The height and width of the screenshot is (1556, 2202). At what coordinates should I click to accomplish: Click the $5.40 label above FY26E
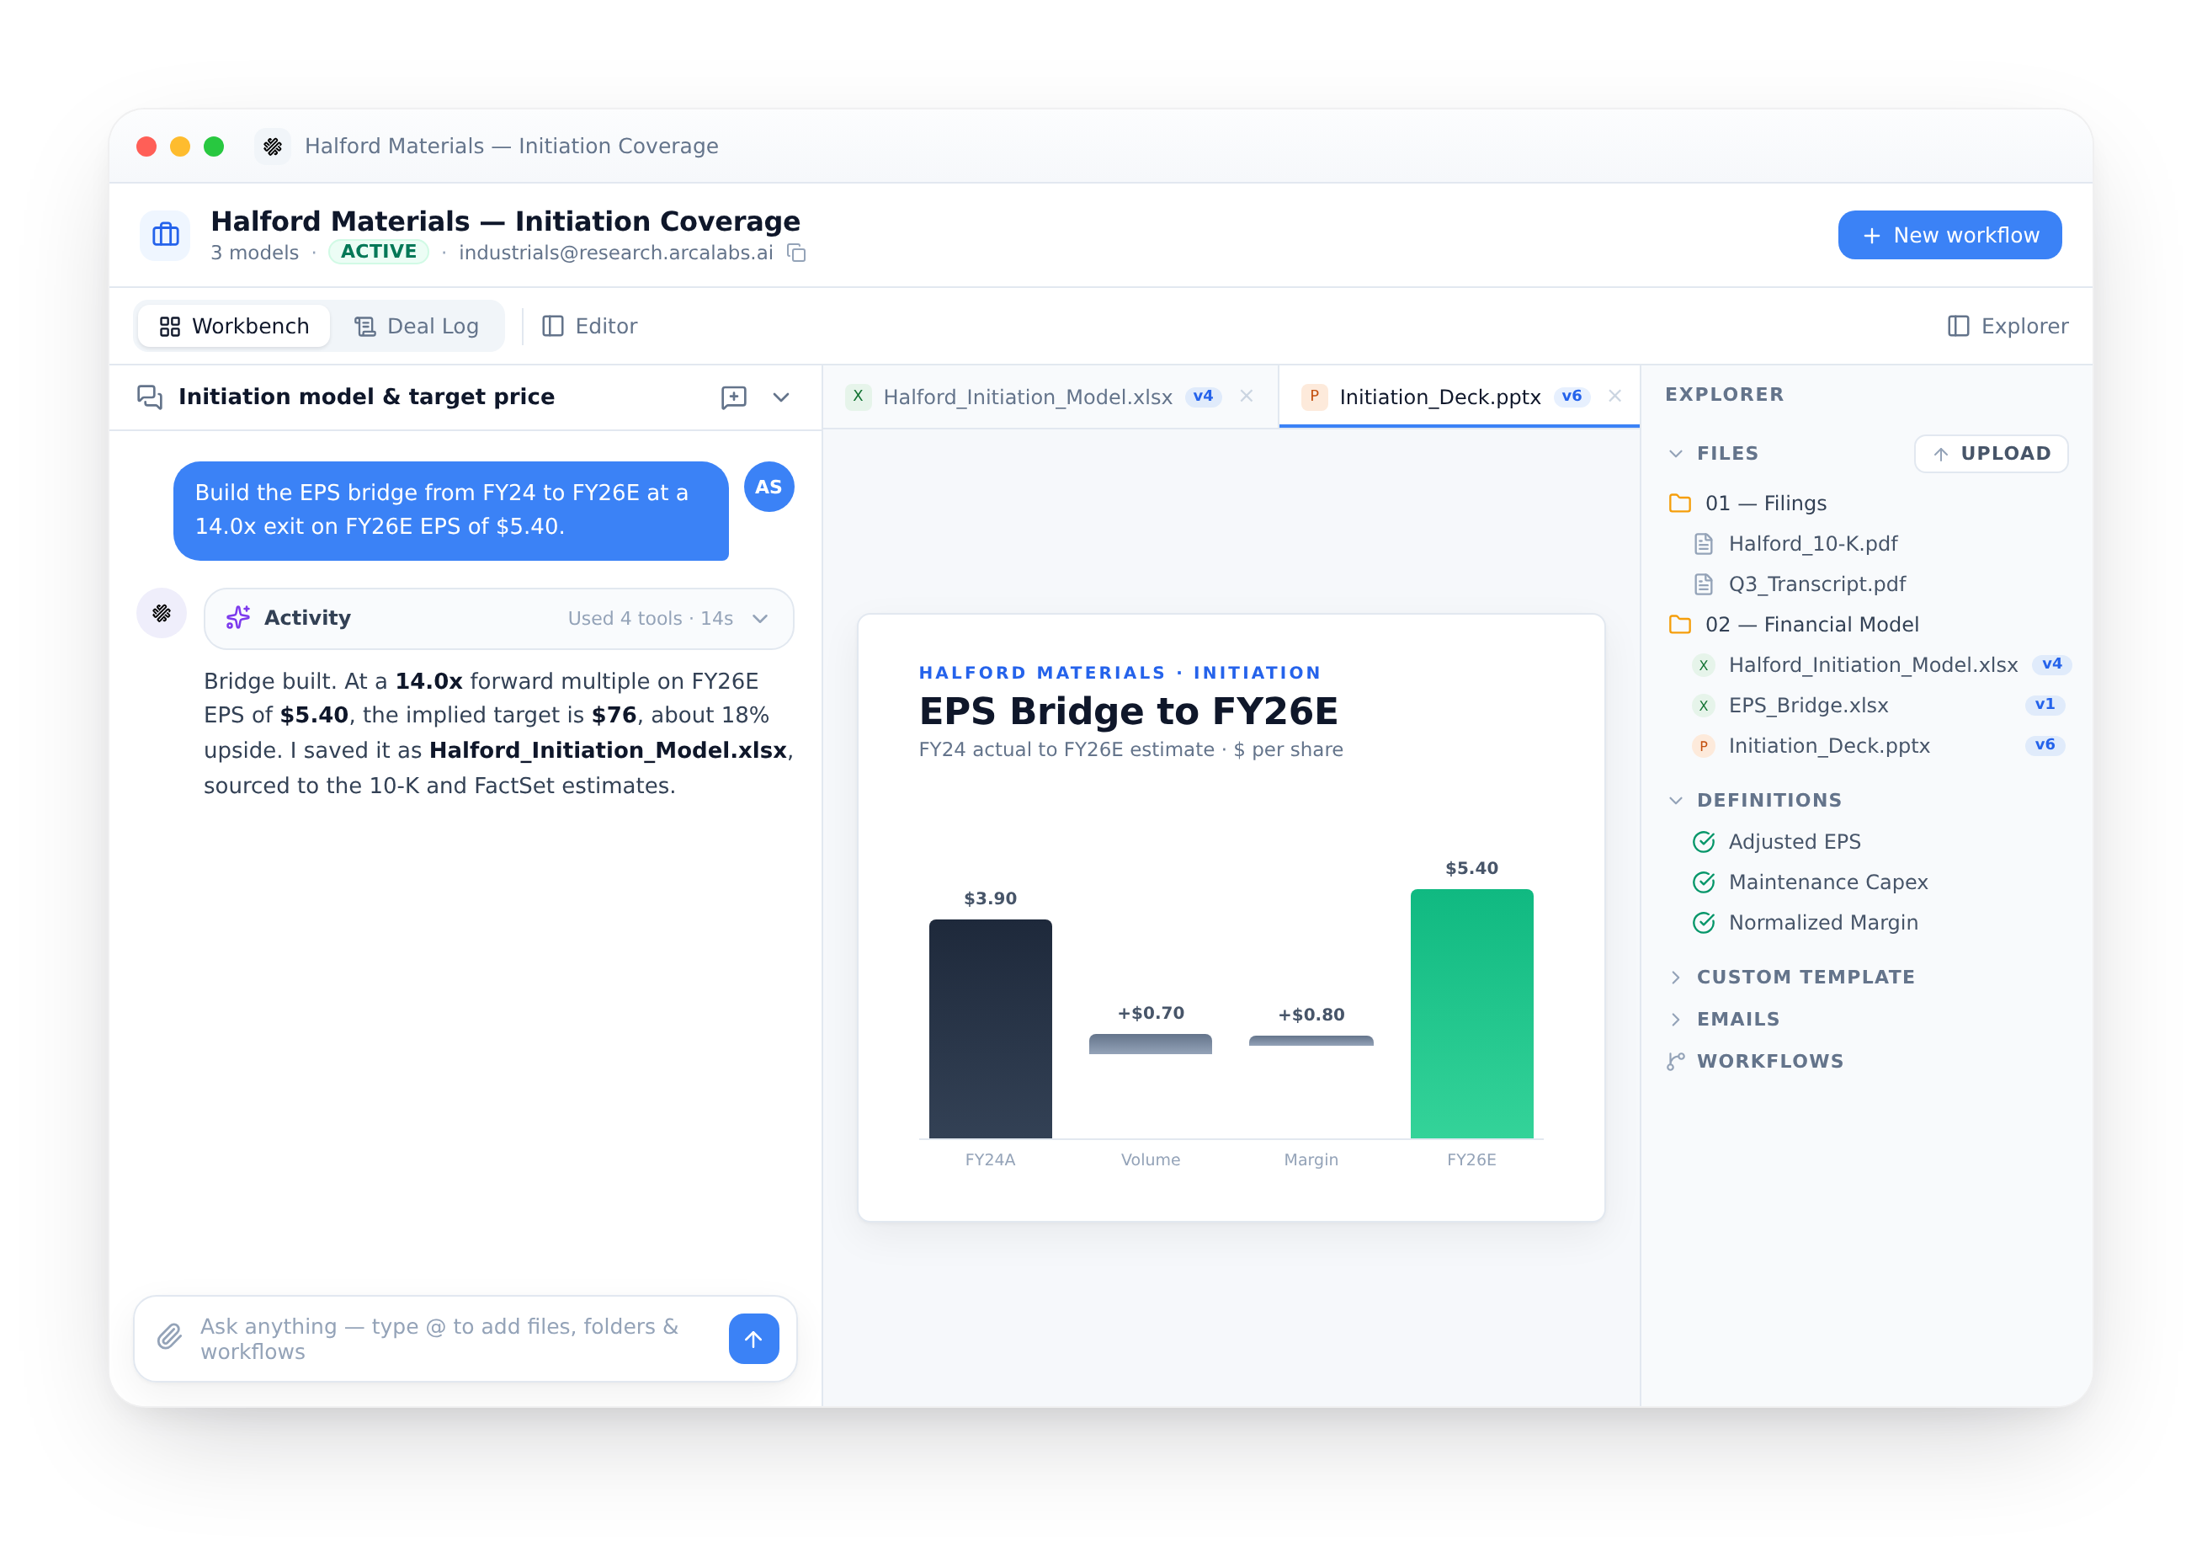click(1471, 868)
